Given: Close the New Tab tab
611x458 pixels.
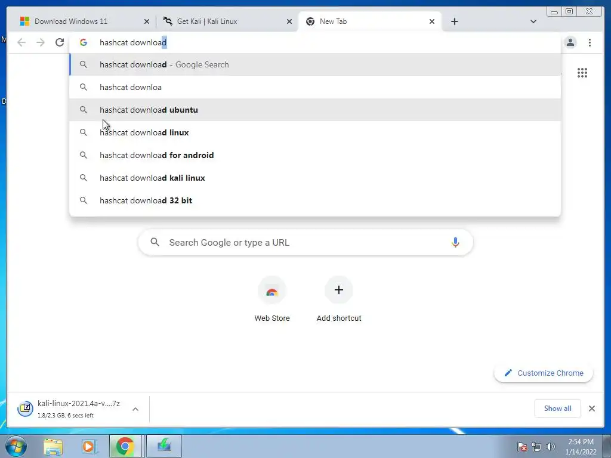Looking at the screenshot, I should [432, 21].
